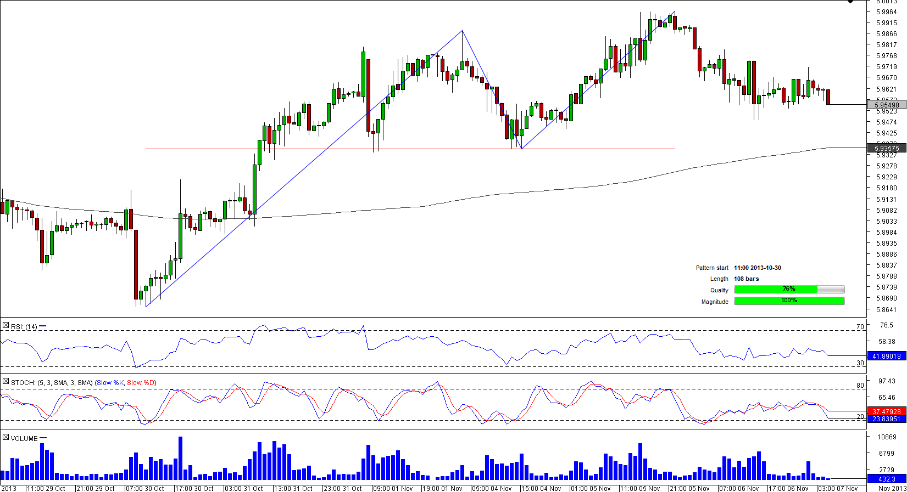Click the Quality 76% progress bar
The height and width of the screenshot is (492, 907).
(789, 290)
